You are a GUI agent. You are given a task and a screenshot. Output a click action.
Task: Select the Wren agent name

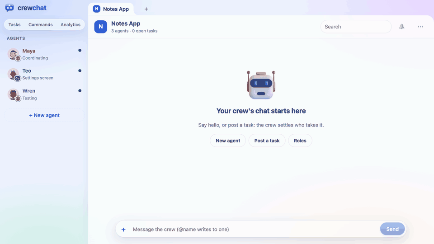click(29, 91)
